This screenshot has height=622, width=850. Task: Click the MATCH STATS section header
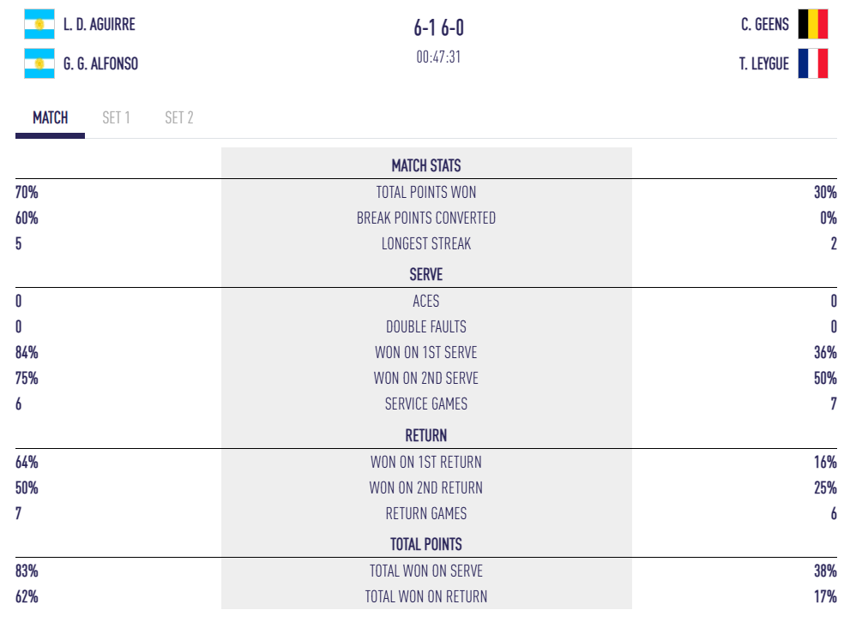[x=426, y=165]
